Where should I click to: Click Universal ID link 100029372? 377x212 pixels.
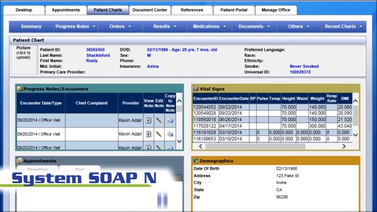300,72
